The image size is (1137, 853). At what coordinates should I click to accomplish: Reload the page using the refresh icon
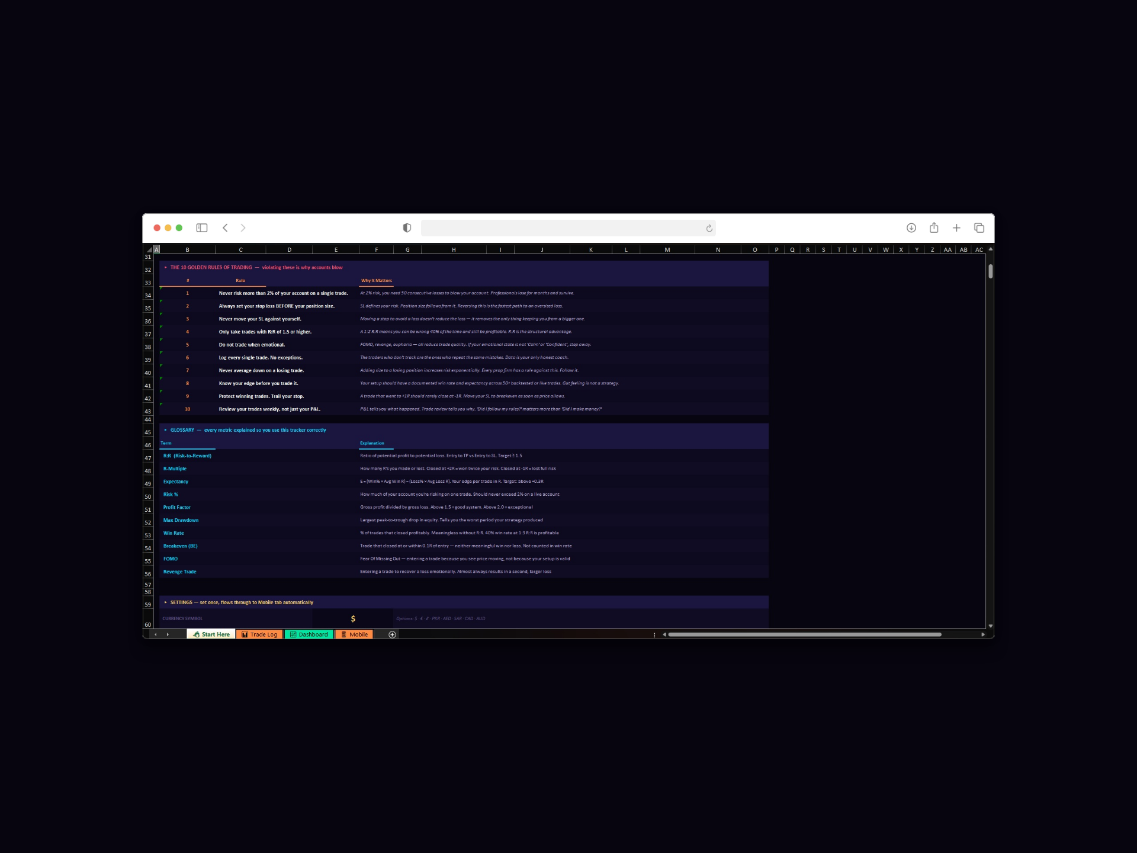(709, 228)
